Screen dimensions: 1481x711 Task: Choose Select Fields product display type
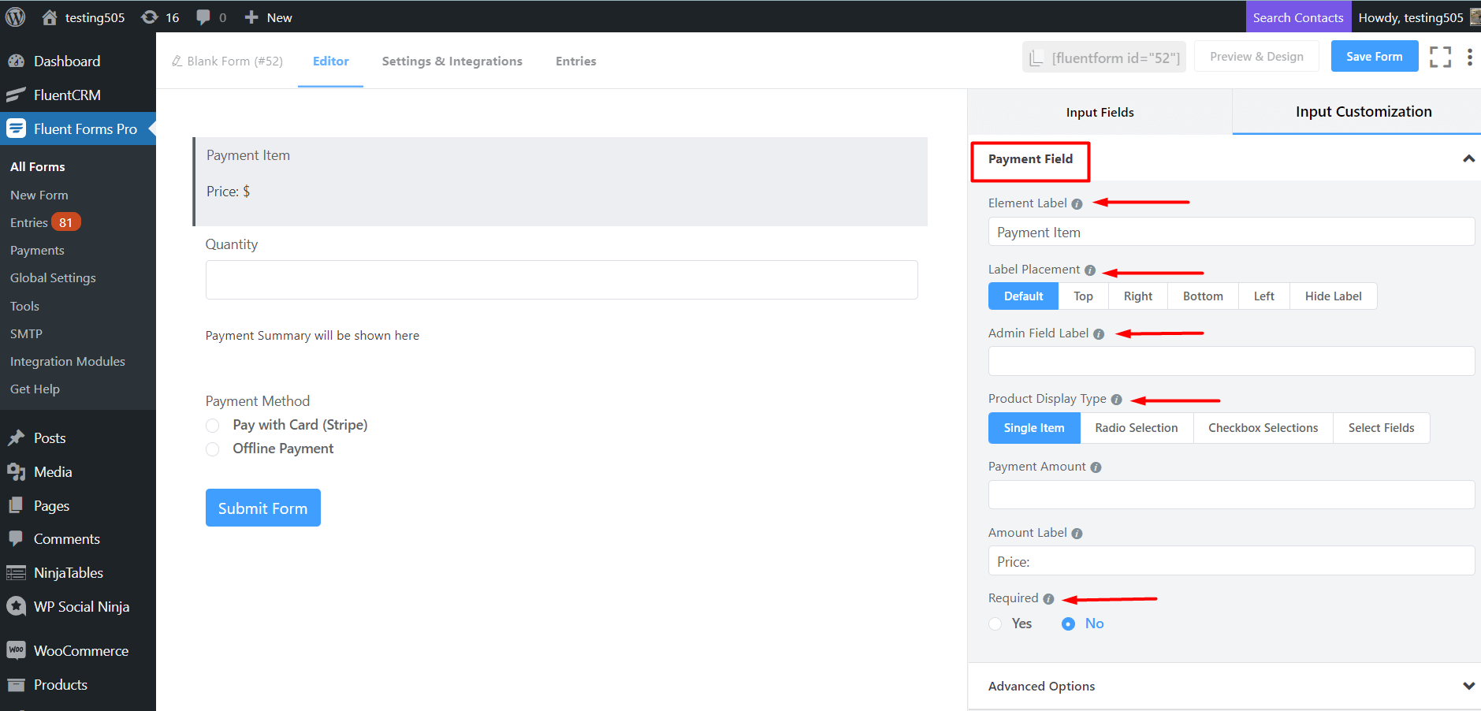pyautogui.click(x=1381, y=428)
